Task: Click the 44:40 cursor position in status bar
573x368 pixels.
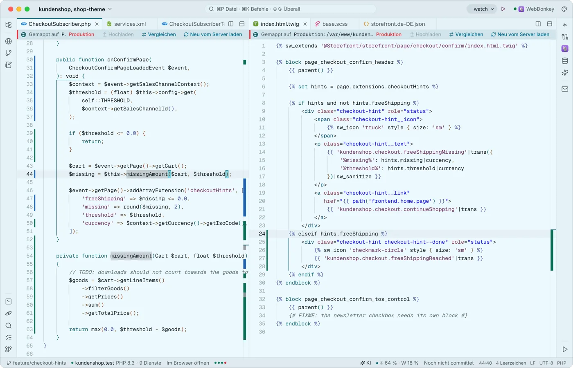Action: 485,363
